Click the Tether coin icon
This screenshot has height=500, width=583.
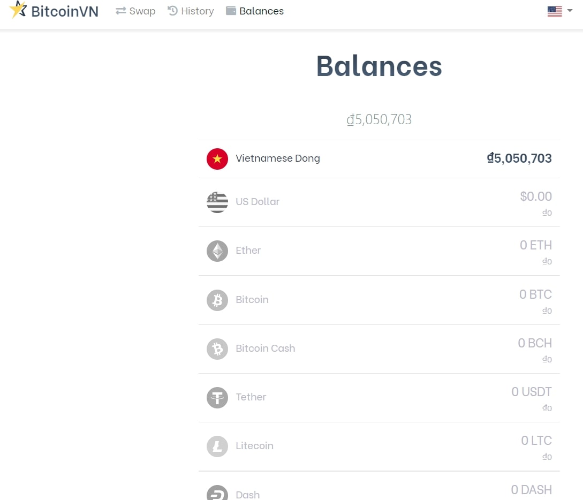coord(217,398)
